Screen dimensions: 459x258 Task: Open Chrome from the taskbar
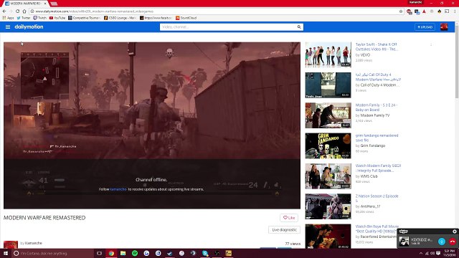point(111,253)
